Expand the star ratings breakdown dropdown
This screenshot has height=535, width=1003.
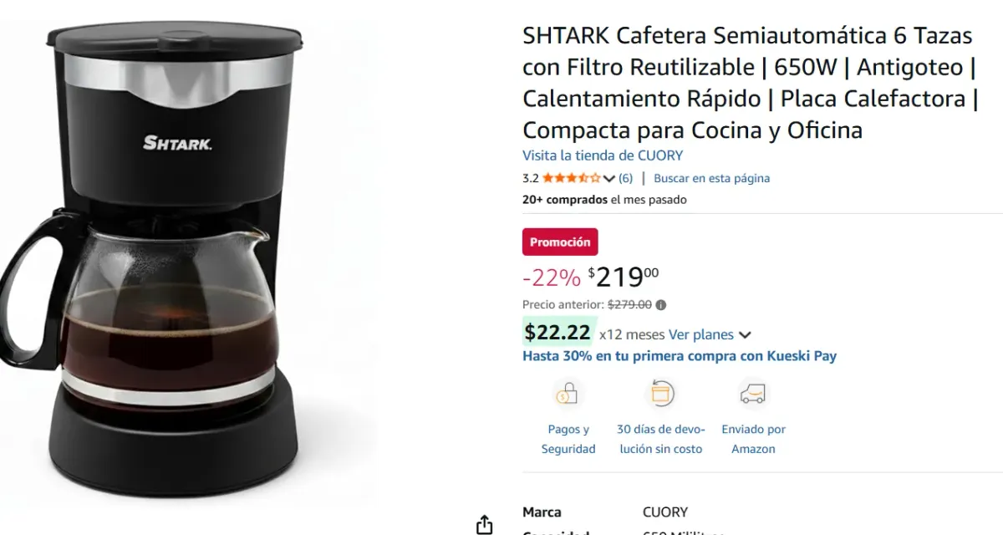click(x=608, y=177)
